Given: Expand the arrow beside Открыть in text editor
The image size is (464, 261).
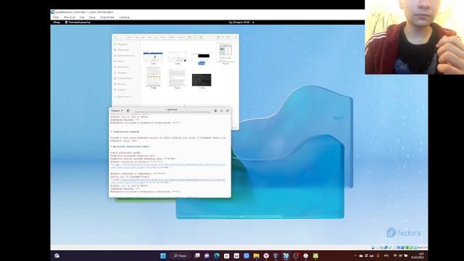Looking at the screenshot, I should coord(122,111).
